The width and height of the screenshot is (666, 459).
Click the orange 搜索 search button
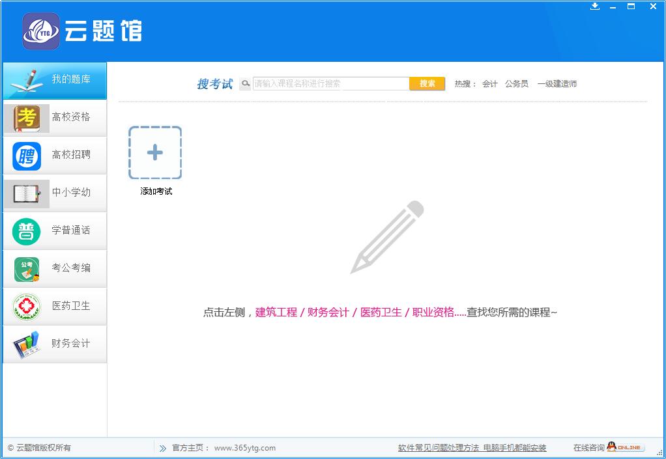tap(427, 83)
